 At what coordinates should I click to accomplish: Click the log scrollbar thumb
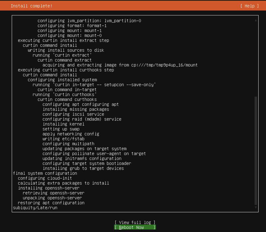256,151
